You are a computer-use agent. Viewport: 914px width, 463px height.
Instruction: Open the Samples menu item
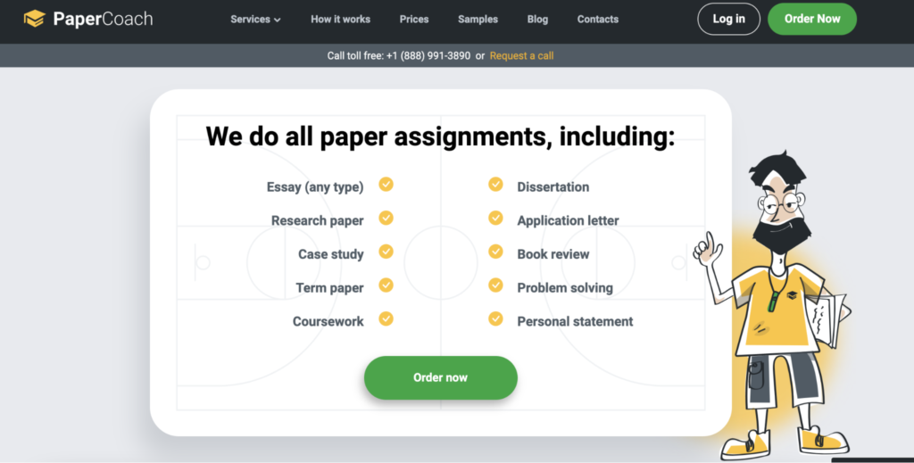click(478, 20)
